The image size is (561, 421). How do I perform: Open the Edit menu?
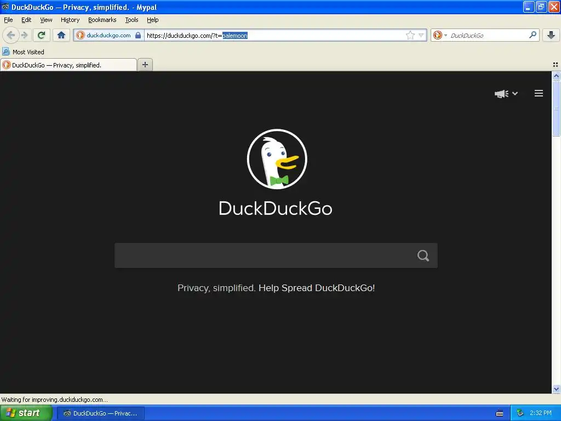tap(26, 20)
